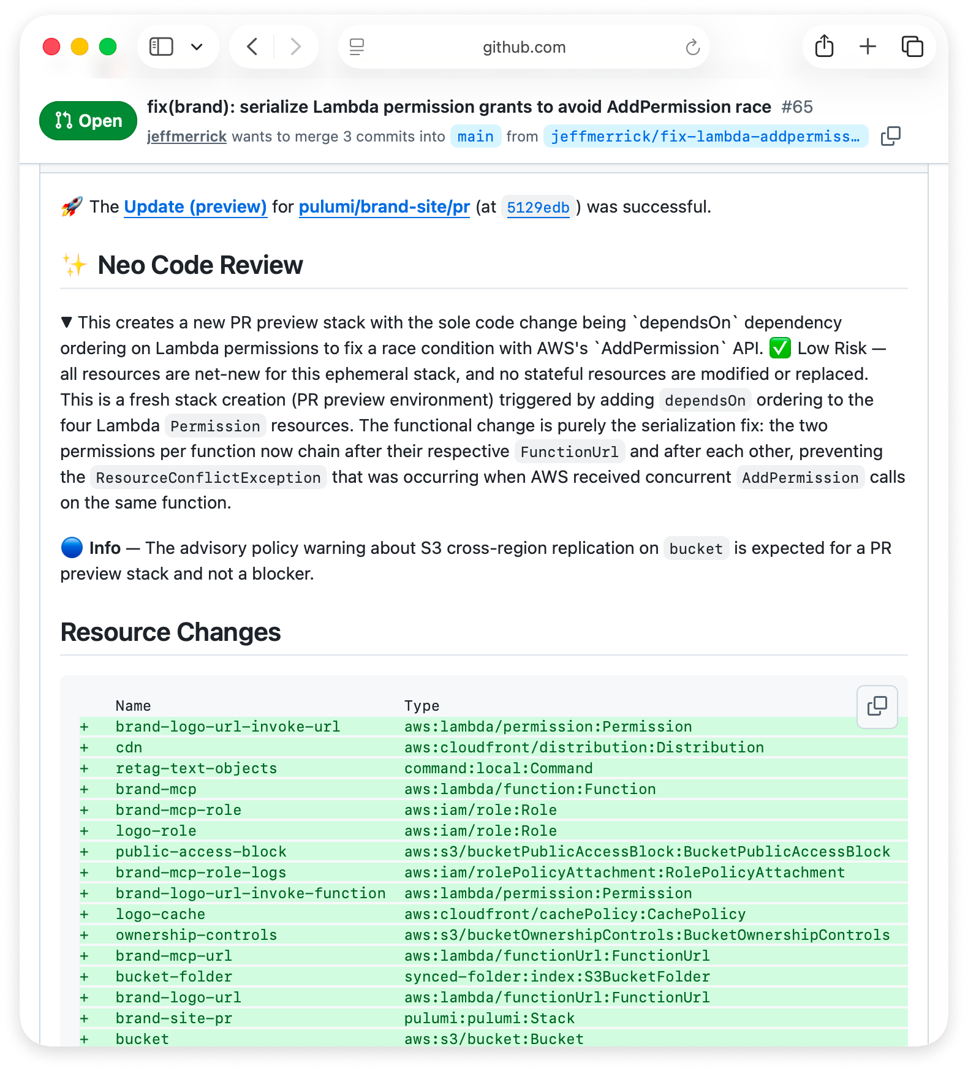Click the github.com address field

click(524, 47)
